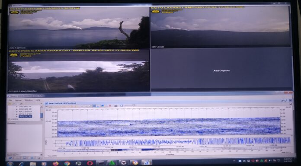Select the CCTV Lava93 Lampung camera view
The width and height of the screenshot is (301, 166).
(220, 27)
